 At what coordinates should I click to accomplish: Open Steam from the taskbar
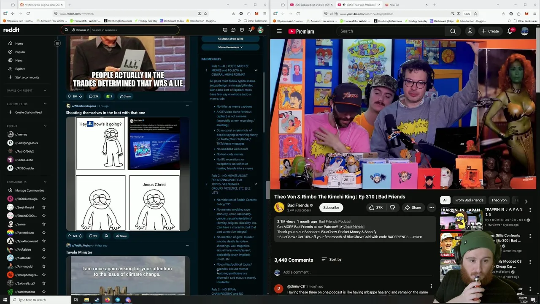click(97, 300)
